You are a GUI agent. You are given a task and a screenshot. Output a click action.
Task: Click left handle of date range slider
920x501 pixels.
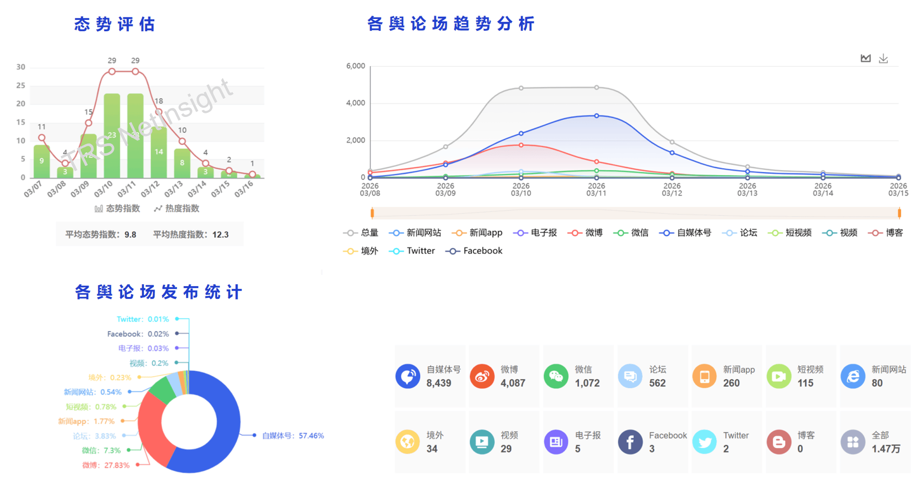point(372,213)
